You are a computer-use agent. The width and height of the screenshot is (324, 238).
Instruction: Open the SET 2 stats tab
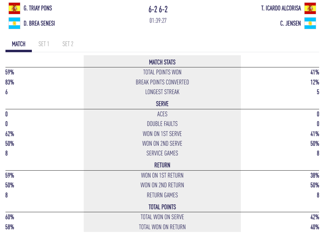(x=68, y=44)
